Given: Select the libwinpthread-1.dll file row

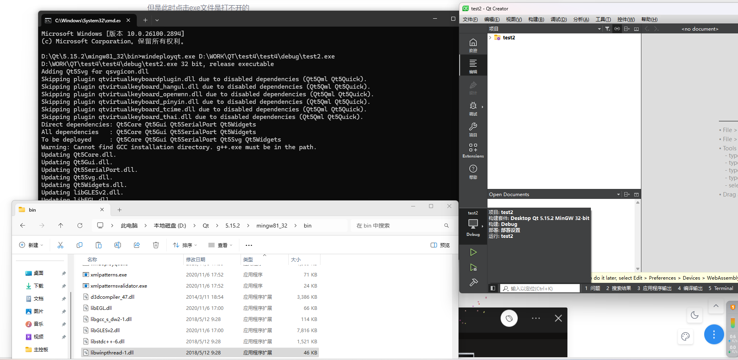Looking at the screenshot, I should click(x=200, y=352).
